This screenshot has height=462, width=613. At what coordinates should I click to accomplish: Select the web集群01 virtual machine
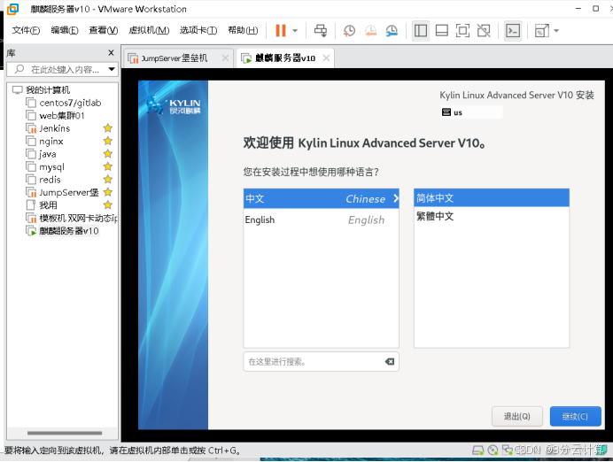coord(61,116)
